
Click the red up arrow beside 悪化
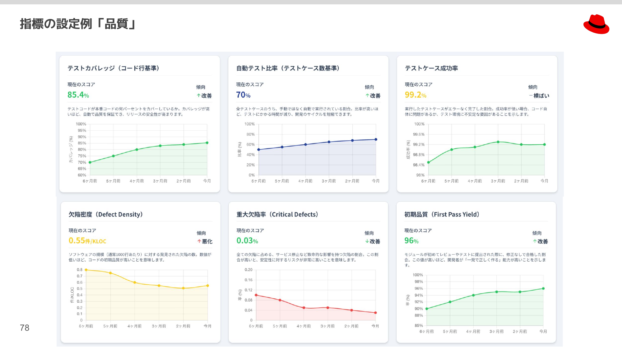tap(199, 241)
